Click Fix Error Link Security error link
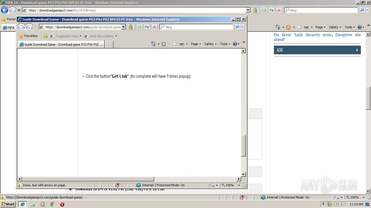The height and width of the screenshot is (208, 371). [x=317, y=37]
